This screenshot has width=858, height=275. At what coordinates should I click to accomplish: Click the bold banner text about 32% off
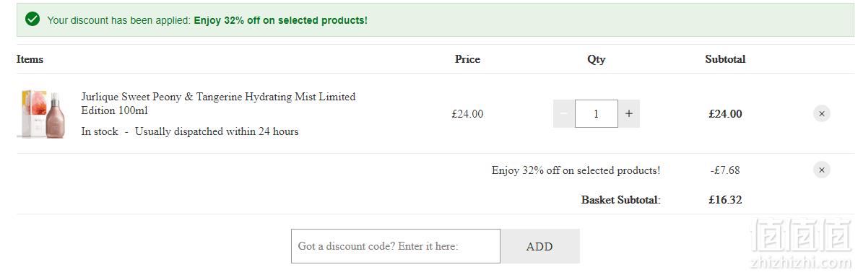(x=281, y=20)
